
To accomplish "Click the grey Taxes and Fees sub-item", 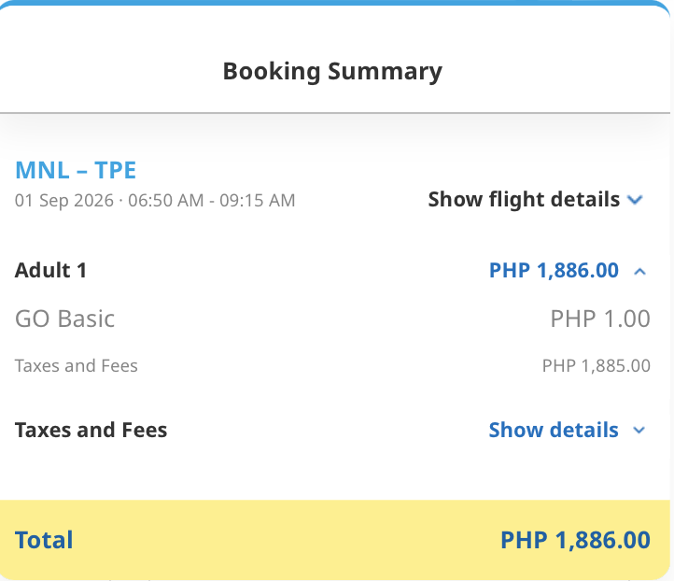I will click(77, 366).
